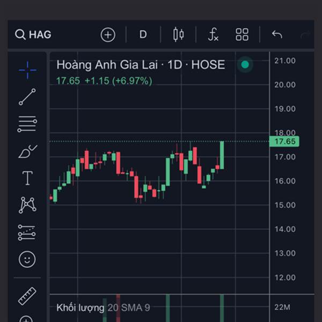Open symbol search for HAG
Screen dimensions: 322x322
tap(33, 34)
